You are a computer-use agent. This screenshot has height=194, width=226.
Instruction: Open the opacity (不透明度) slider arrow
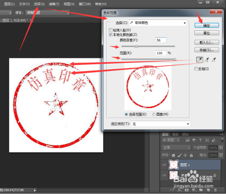pos(221,147)
